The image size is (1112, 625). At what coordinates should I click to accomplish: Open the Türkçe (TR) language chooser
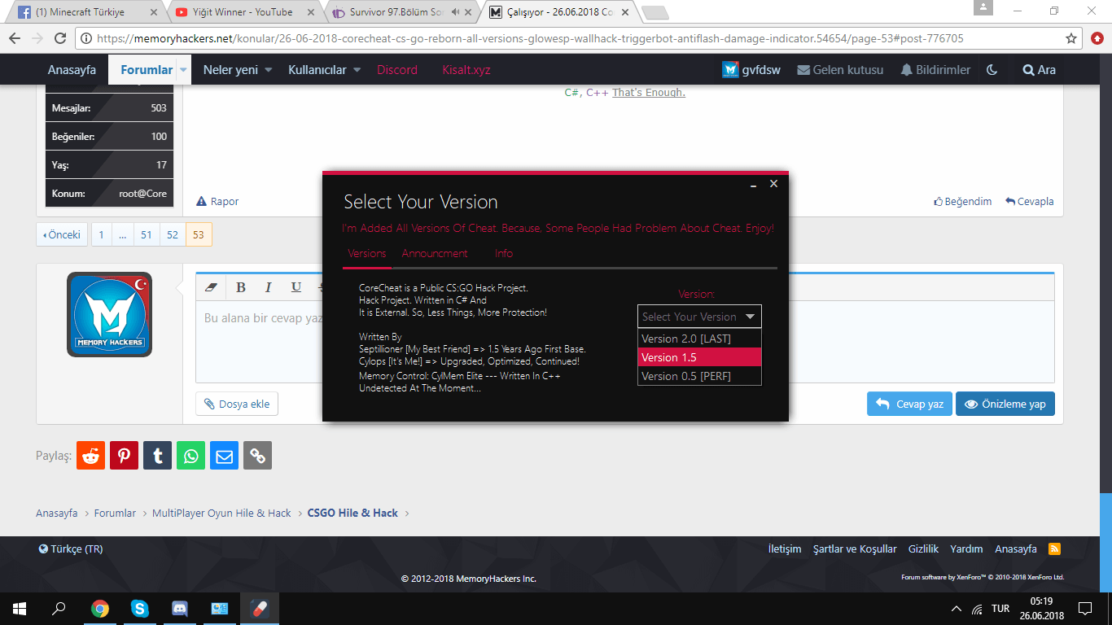[71, 549]
